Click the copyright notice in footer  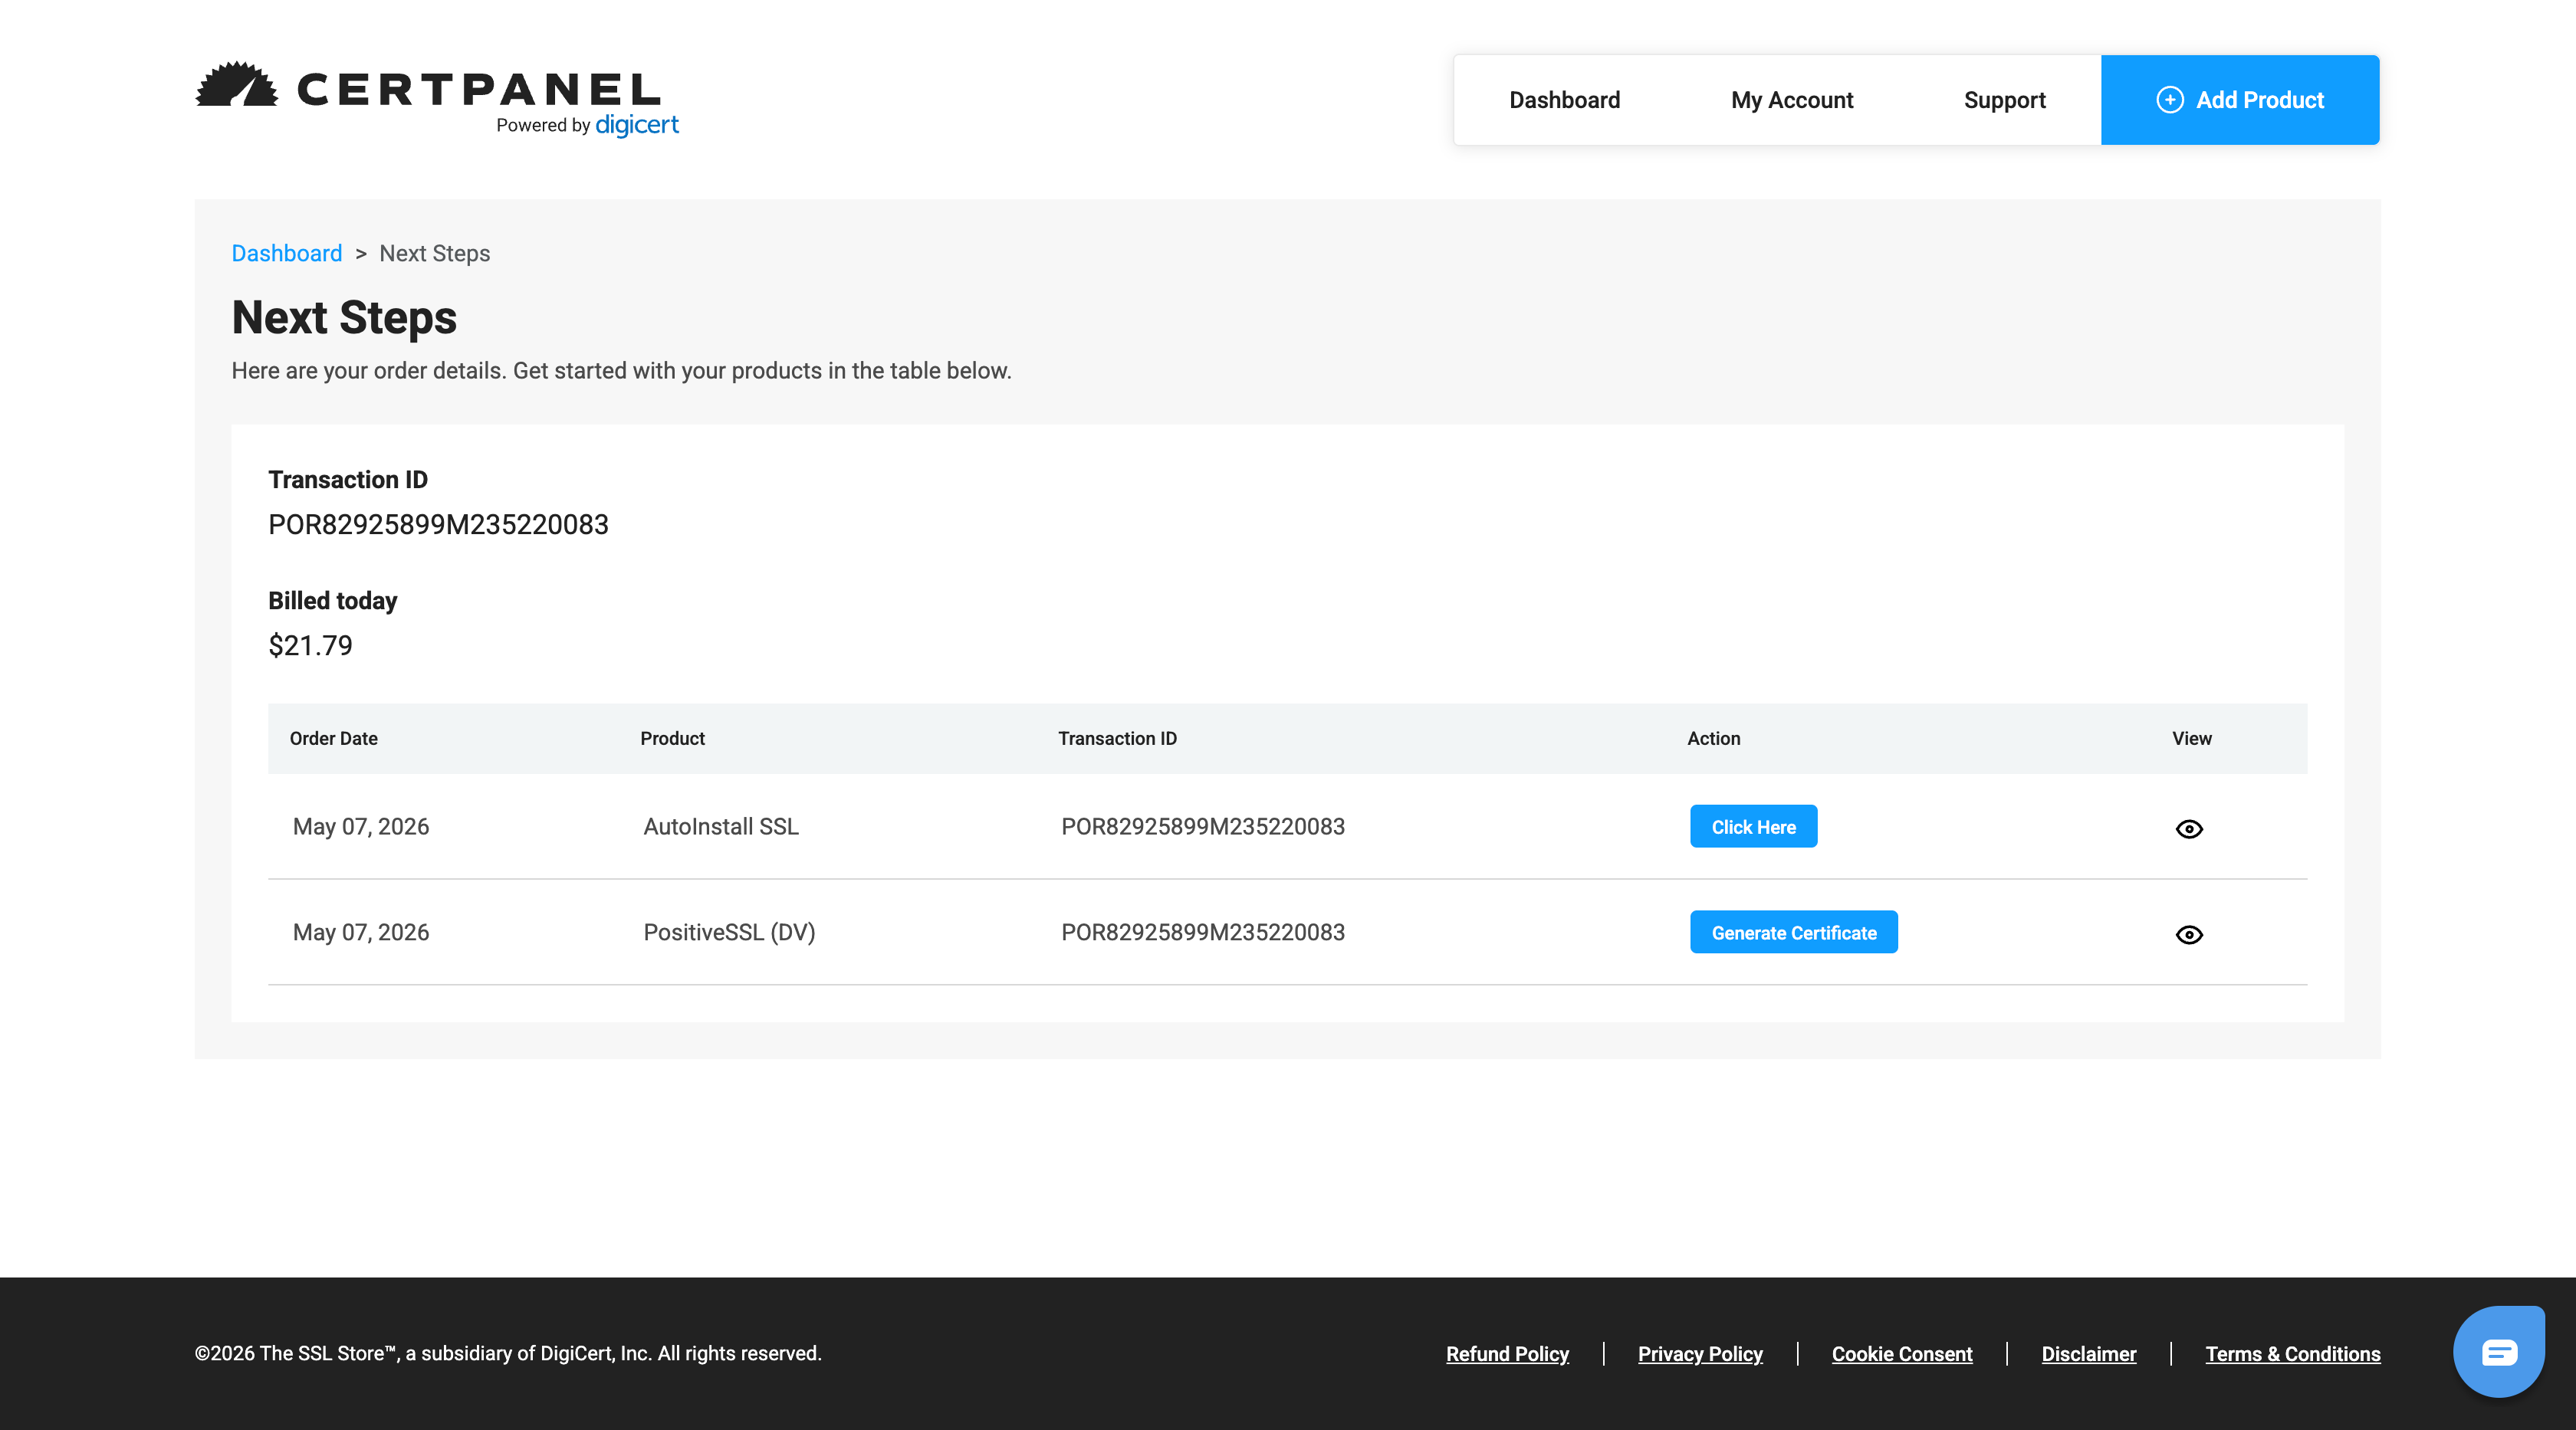coord(508,1353)
